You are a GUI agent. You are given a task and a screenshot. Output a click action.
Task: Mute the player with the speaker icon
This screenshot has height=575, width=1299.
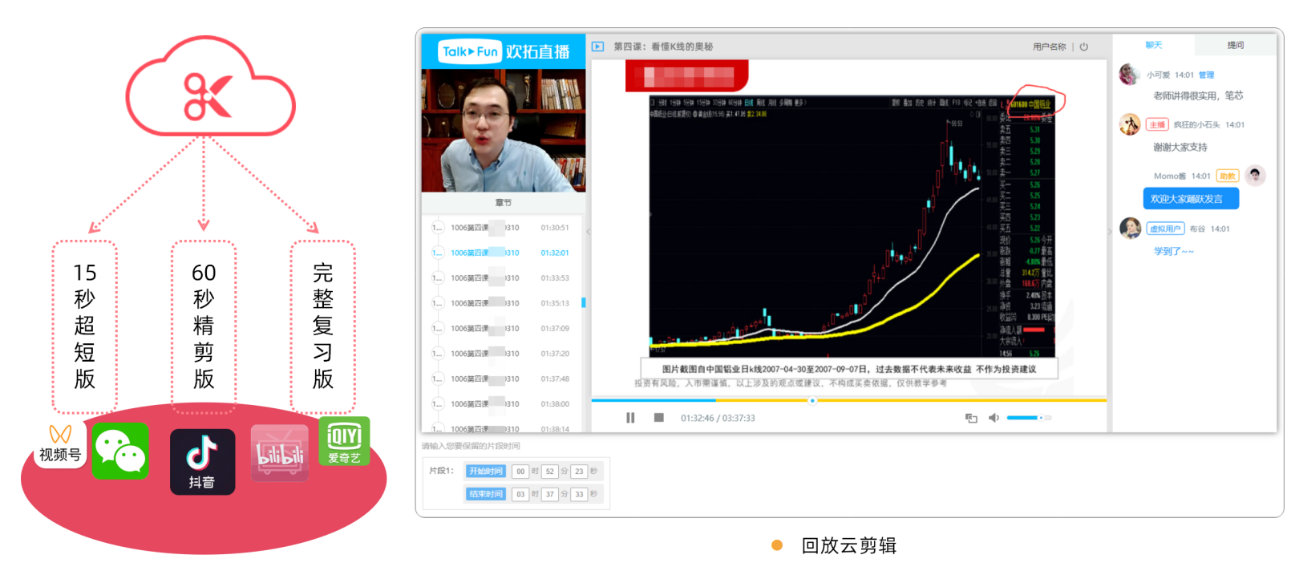point(993,418)
